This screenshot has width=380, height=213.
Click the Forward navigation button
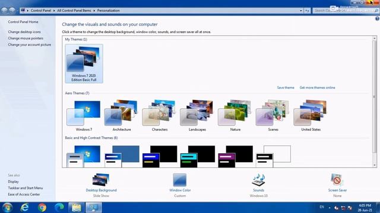(x=12, y=11)
